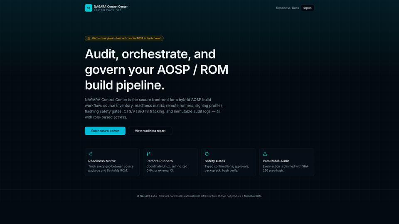399x224 pixels.
Task: Click the Safety Gates shield icon
Action: point(207,154)
